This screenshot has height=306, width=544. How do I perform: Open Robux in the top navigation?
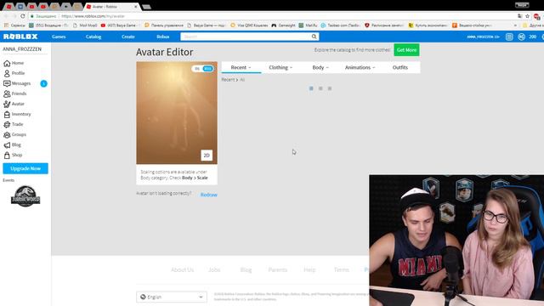162,37
